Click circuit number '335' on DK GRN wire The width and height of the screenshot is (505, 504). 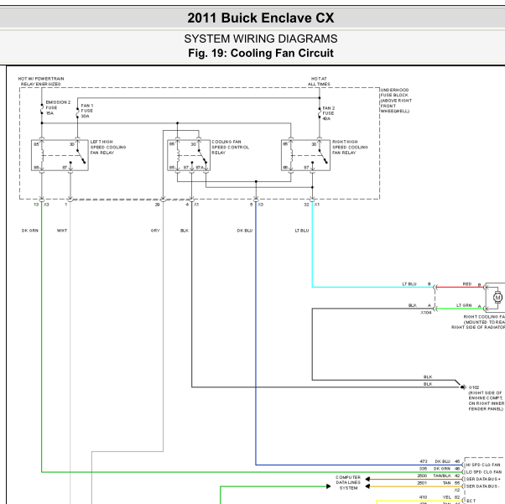pyautogui.click(x=423, y=468)
